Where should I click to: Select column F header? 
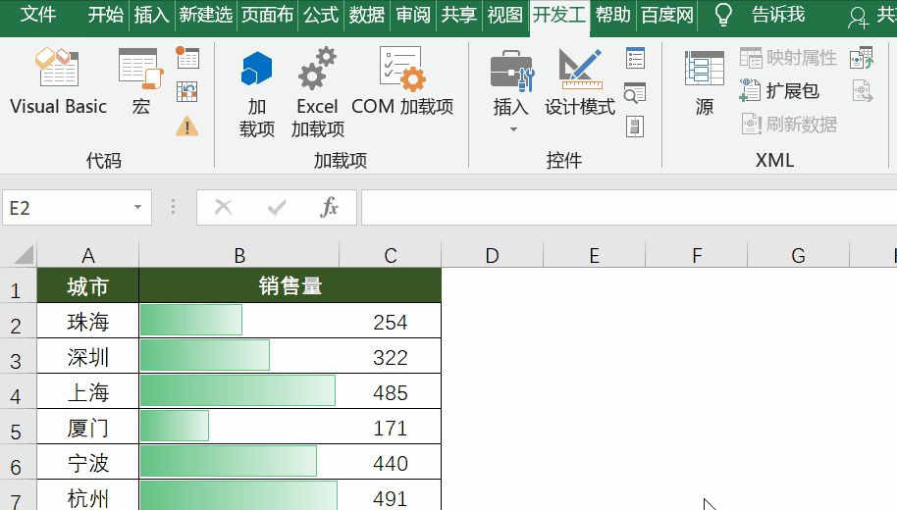pos(696,255)
